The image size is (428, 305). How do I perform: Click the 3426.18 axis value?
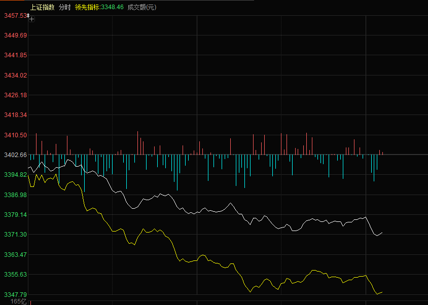(16, 95)
